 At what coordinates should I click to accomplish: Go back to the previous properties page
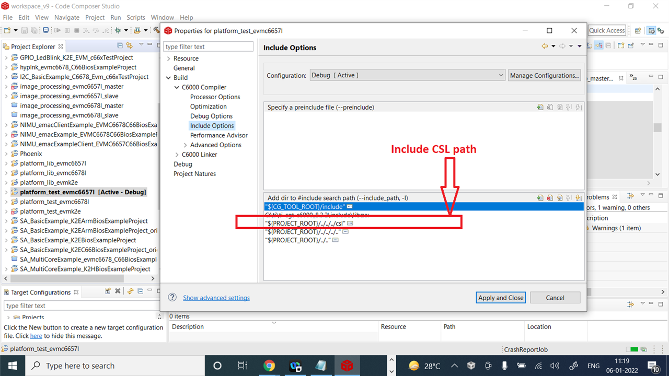[x=545, y=46]
